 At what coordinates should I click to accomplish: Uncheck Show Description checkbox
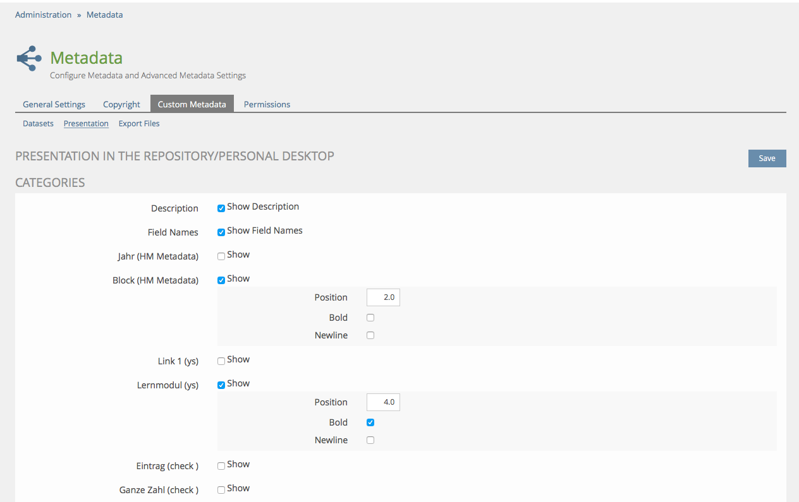click(x=221, y=208)
